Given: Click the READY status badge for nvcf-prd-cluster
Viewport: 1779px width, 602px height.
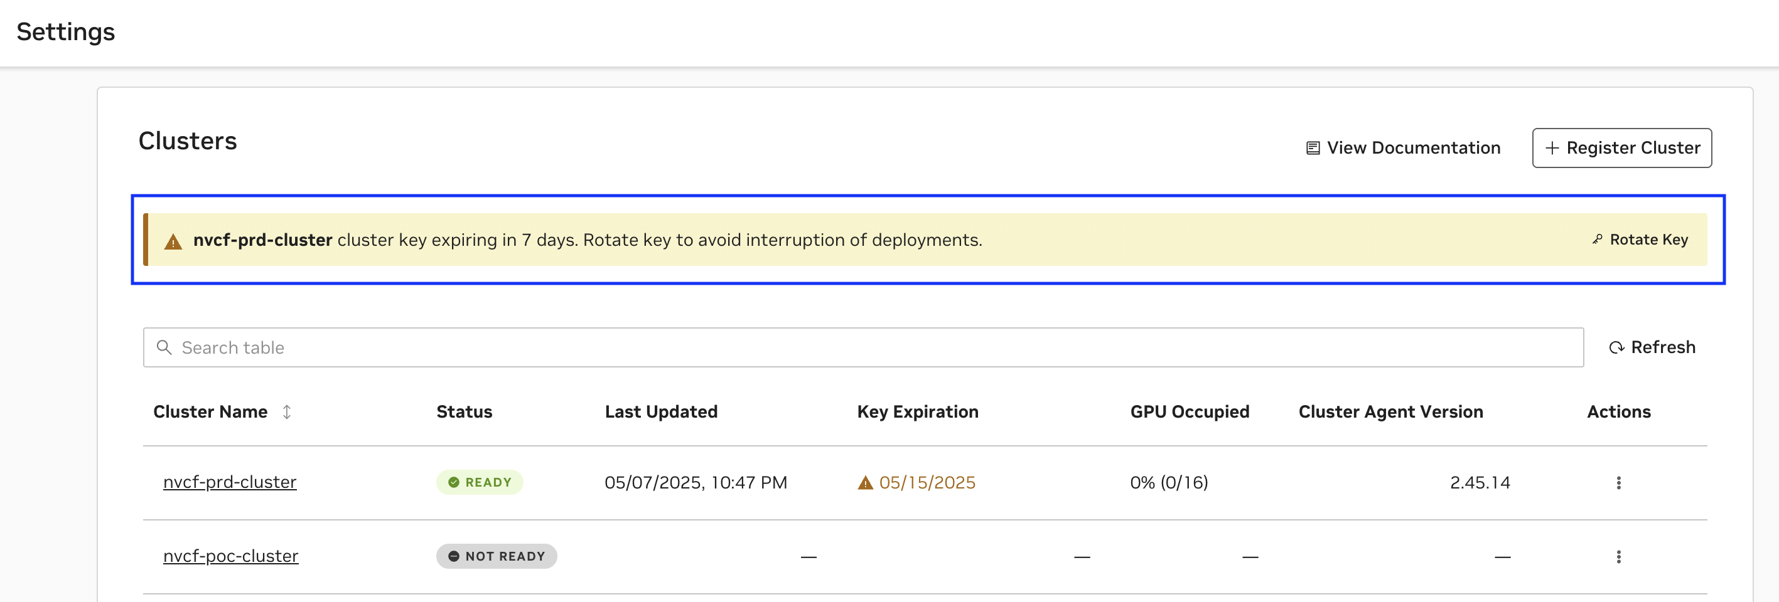Looking at the screenshot, I should click(x=480, y=482).
